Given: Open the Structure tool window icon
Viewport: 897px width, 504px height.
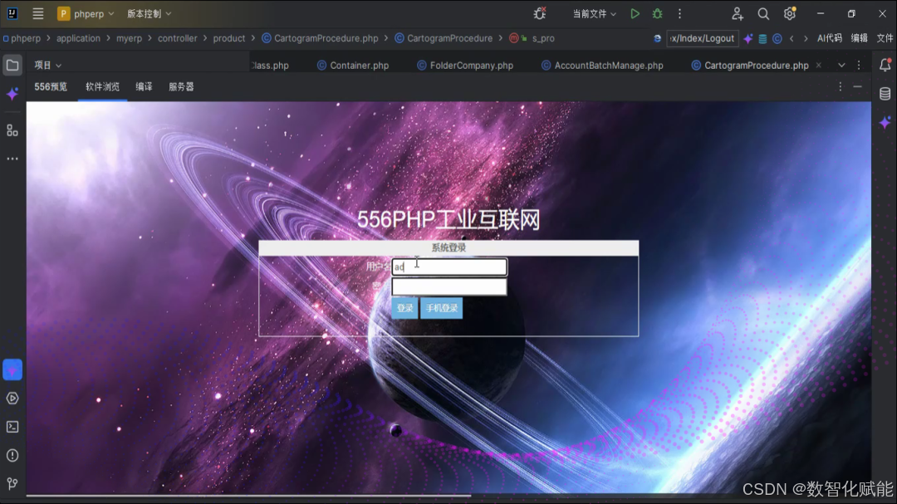Looking at the screenshot, I should coord(12,130).
